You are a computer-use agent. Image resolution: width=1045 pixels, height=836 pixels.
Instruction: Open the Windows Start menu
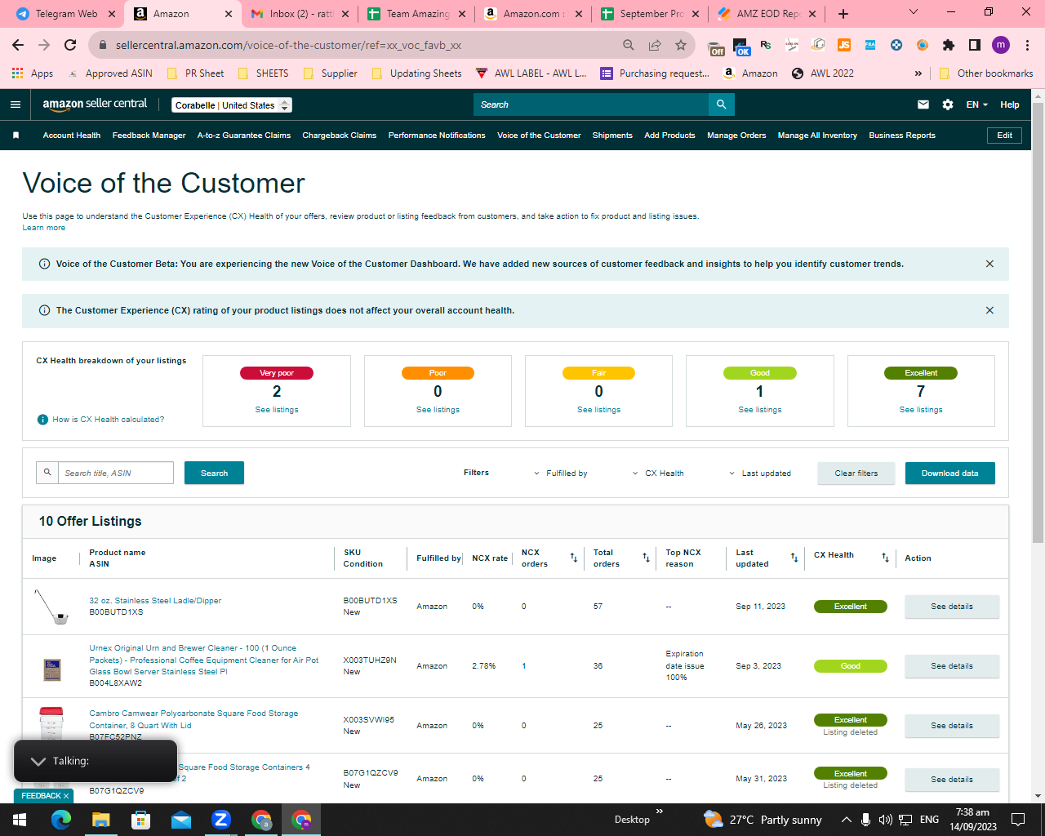tap(20, 820)
